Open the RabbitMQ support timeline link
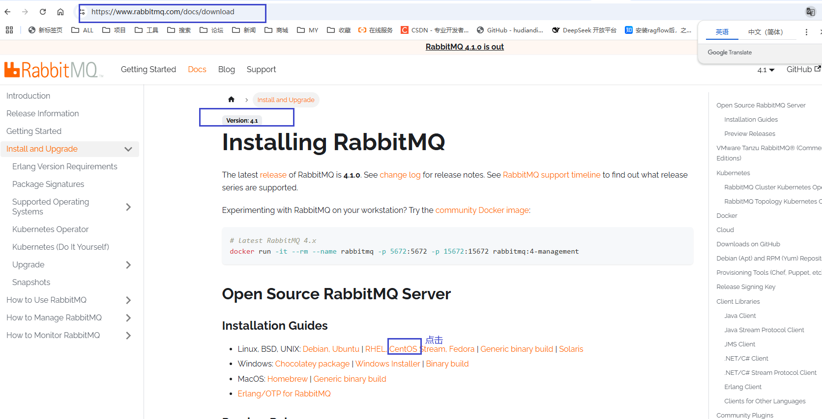Image resolution: width=822 pixels, height=419 pixels. [552, 175]
